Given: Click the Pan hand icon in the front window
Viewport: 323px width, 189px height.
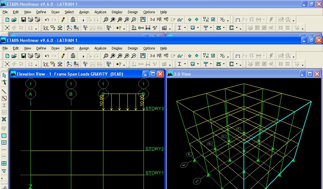Looking at the screenshot, I should (143, 56).
